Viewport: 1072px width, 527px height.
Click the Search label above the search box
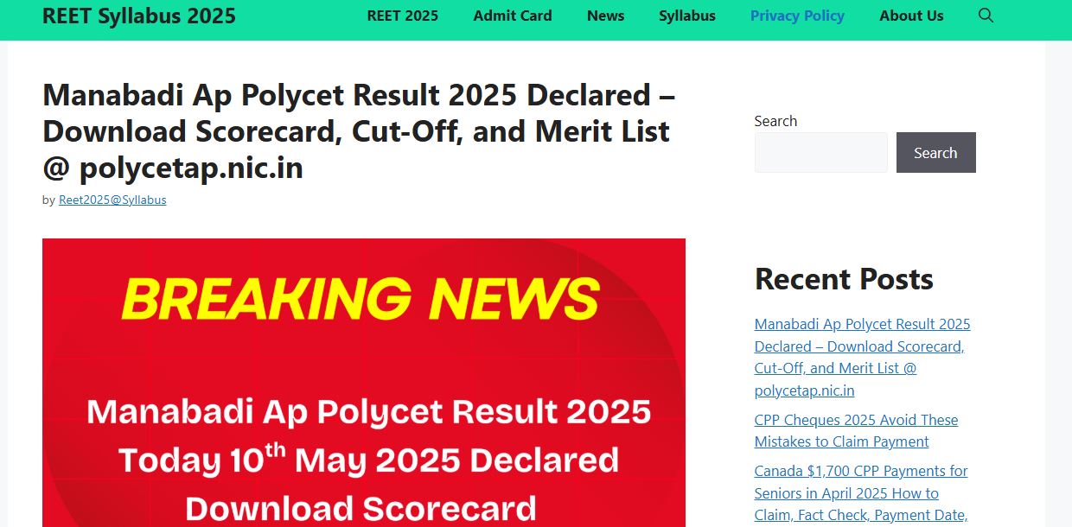point(775,121)
